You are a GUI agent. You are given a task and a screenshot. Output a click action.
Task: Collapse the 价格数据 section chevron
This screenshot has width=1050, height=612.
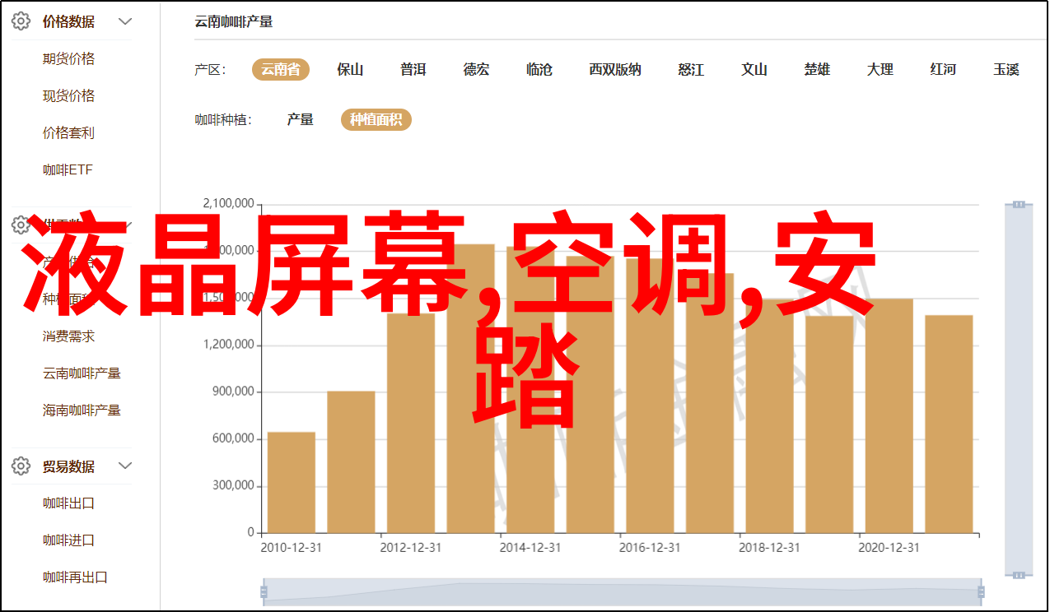(x=125, y=21)
